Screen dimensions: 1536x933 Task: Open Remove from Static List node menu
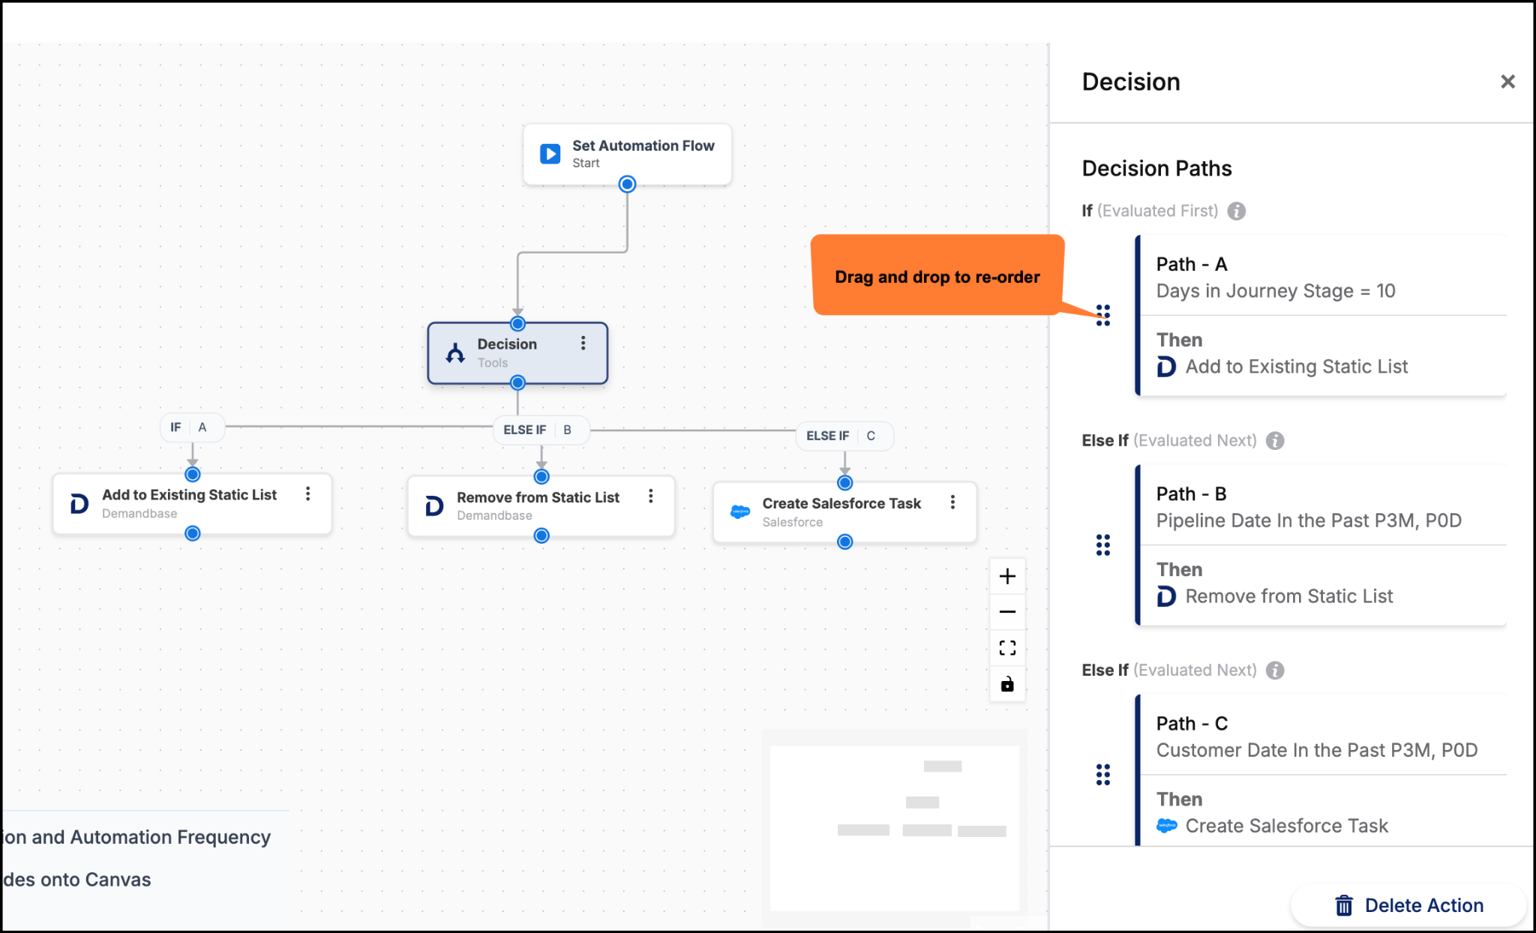[x=650, y=496]
